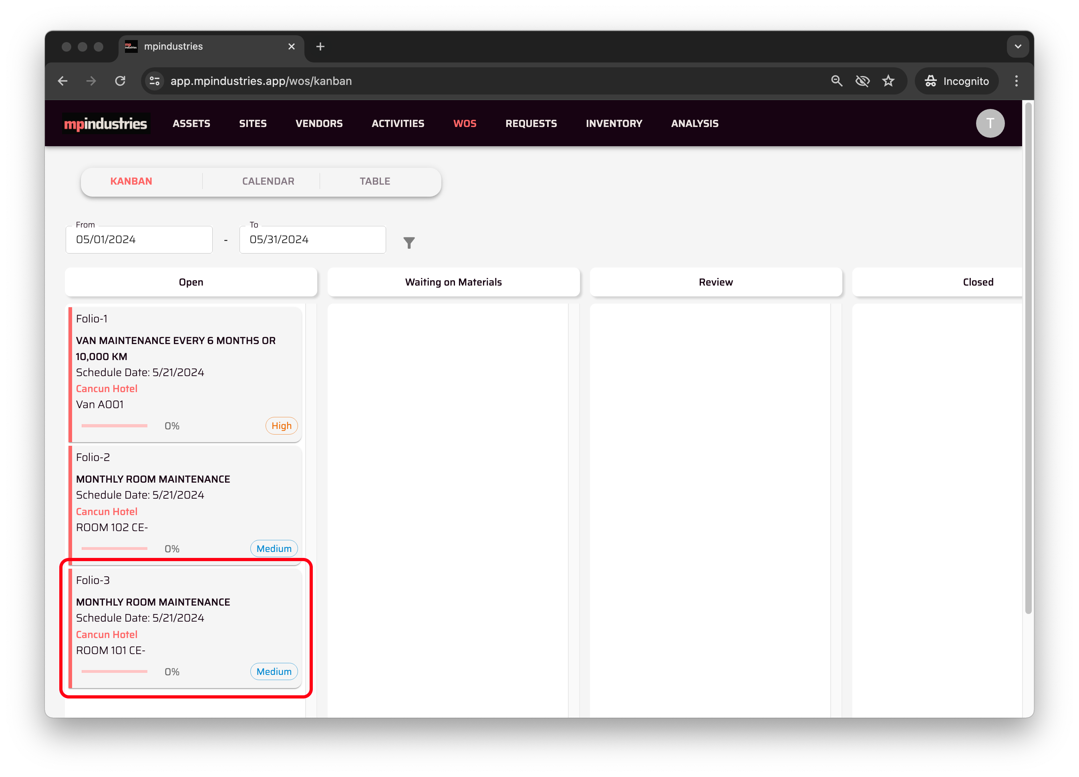Click the Medium priority badge on Folio-2
The height and width of the screenshot is (777, 1079).
274,549
